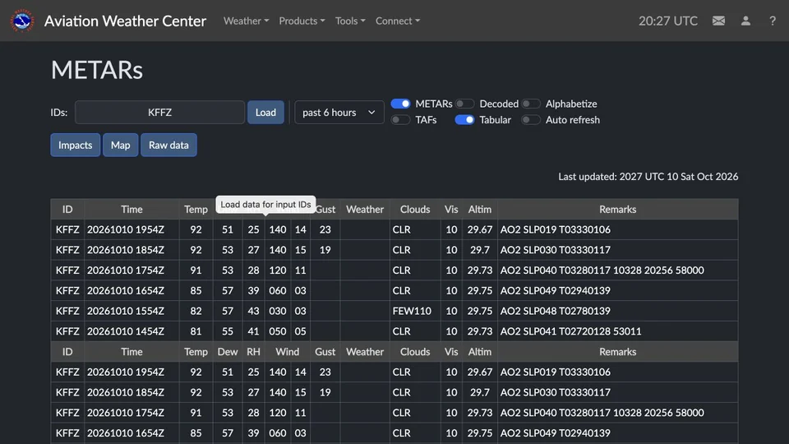789x444 pixels.
Task: Click the Aviation Weather Center title link
Action: tap(125, 21)
